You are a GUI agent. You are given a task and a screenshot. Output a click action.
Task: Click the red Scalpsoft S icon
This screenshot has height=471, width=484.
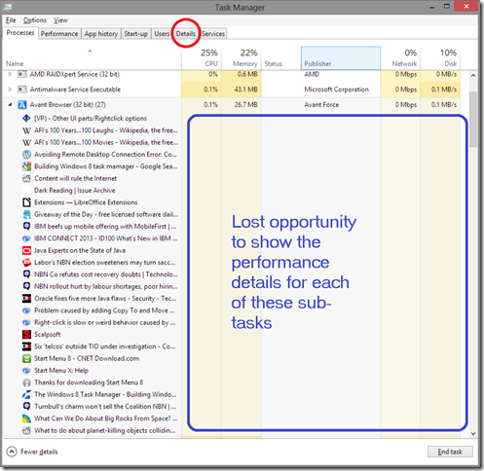[26, 335]
